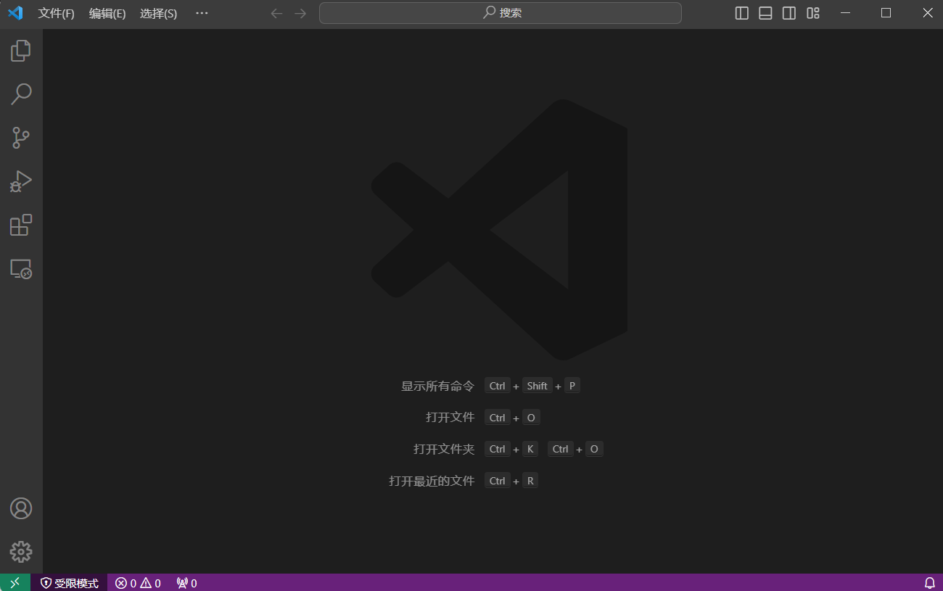Click the VS Code logo in title bar
The width and height of the screenshot is (943, 591).
pyautogui.click(x=15, y=13)
